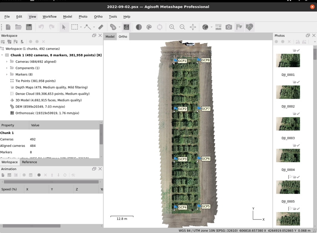Toggle the Show Markers flag button
Viewport: 317px width, 233px height.
tap(239, 27)
